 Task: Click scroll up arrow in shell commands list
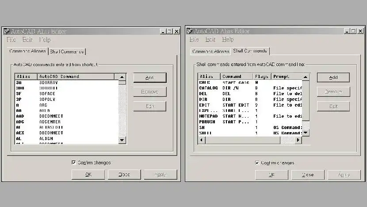(306, 77)
